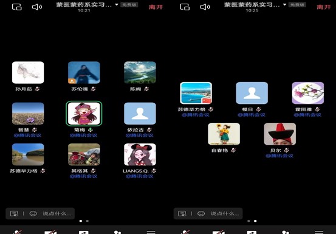This screenshot has height=234, width=336.
Task: Open @腾讯会议 link under 其格其
Action: (83, 176)
